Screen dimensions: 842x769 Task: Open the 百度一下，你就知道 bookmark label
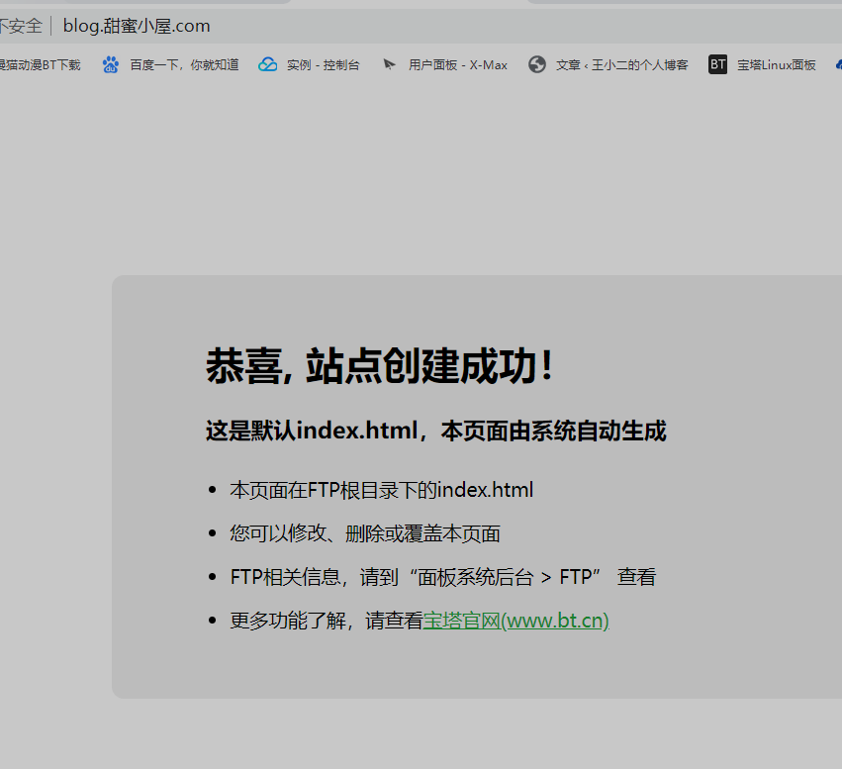[184, 65]
